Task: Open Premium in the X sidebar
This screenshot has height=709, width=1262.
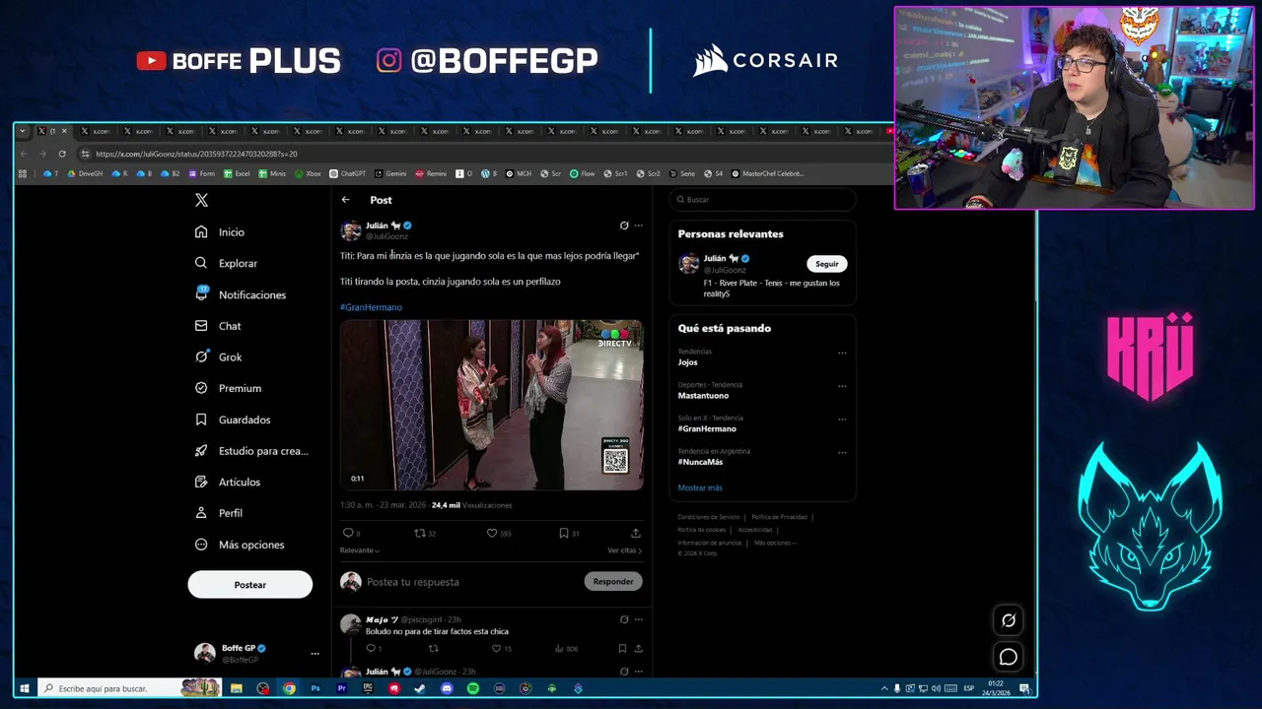Action: pos(228,388)
